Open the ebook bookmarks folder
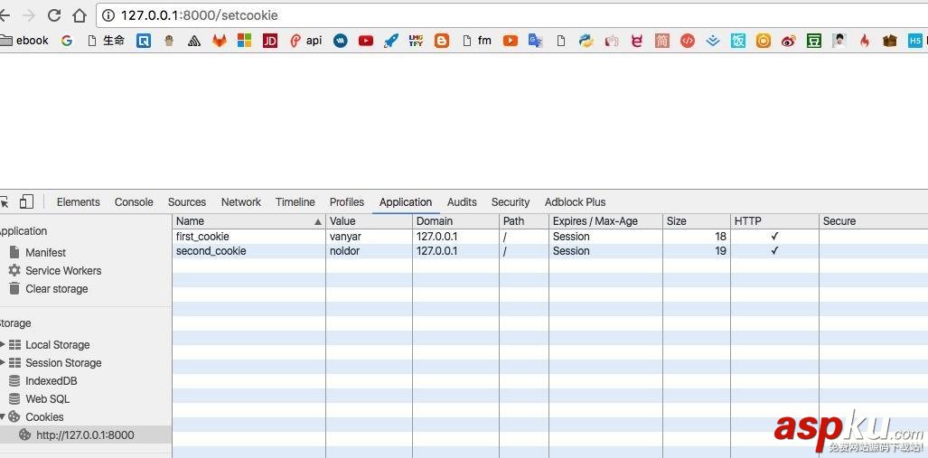This screenshot has height=458, width=928. point(24,41)
